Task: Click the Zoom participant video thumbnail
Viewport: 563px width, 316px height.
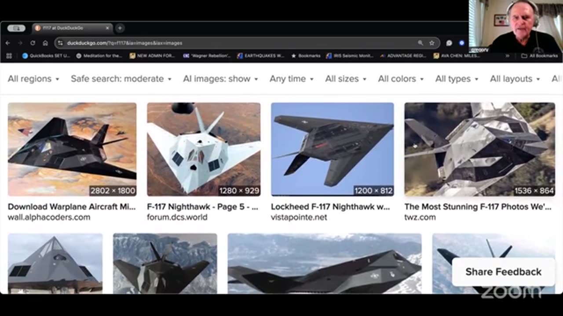Action: [x=515, y=26]
